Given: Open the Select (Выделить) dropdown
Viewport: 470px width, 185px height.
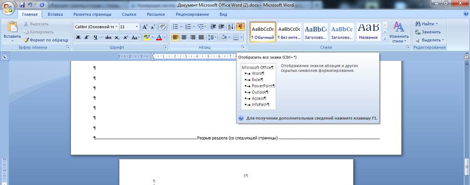Looking at the screenshot, I should pyautogui.click(x=429, y=40).
